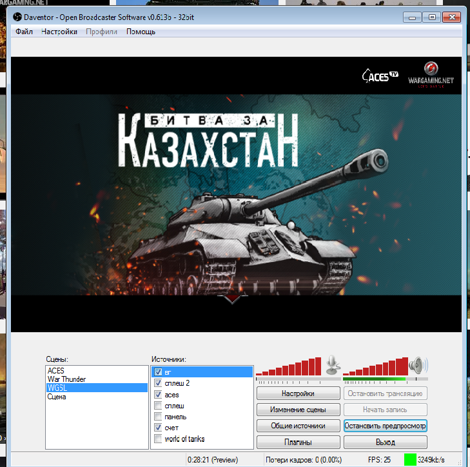470x467 pixels.
Task: Select the "world of tanks" source row
Action: coord(202,439)
